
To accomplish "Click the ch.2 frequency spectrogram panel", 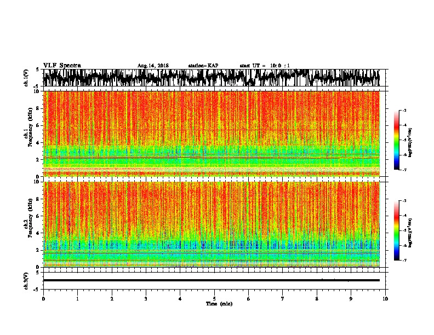I will (212, 224).
